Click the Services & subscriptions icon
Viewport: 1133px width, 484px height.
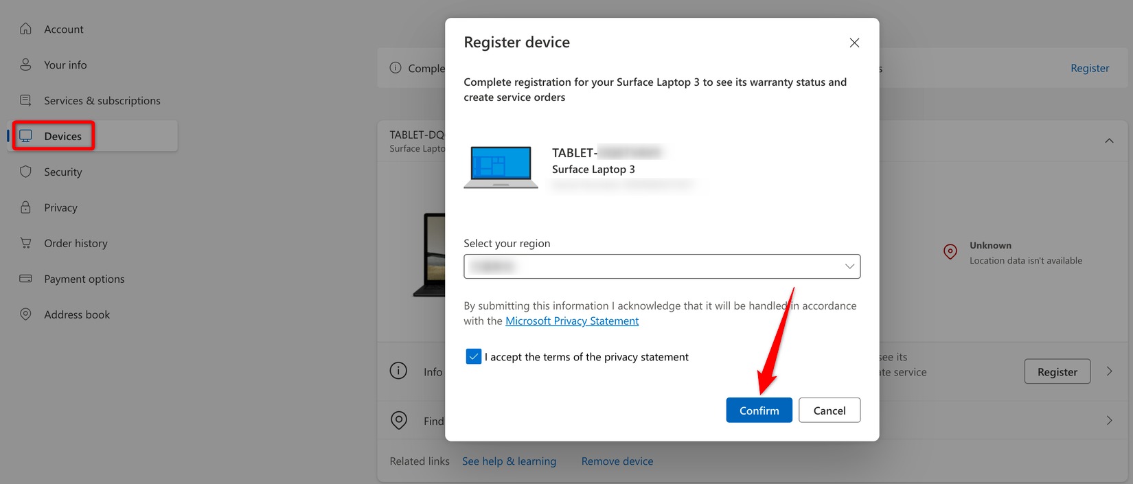click(25, 100)
